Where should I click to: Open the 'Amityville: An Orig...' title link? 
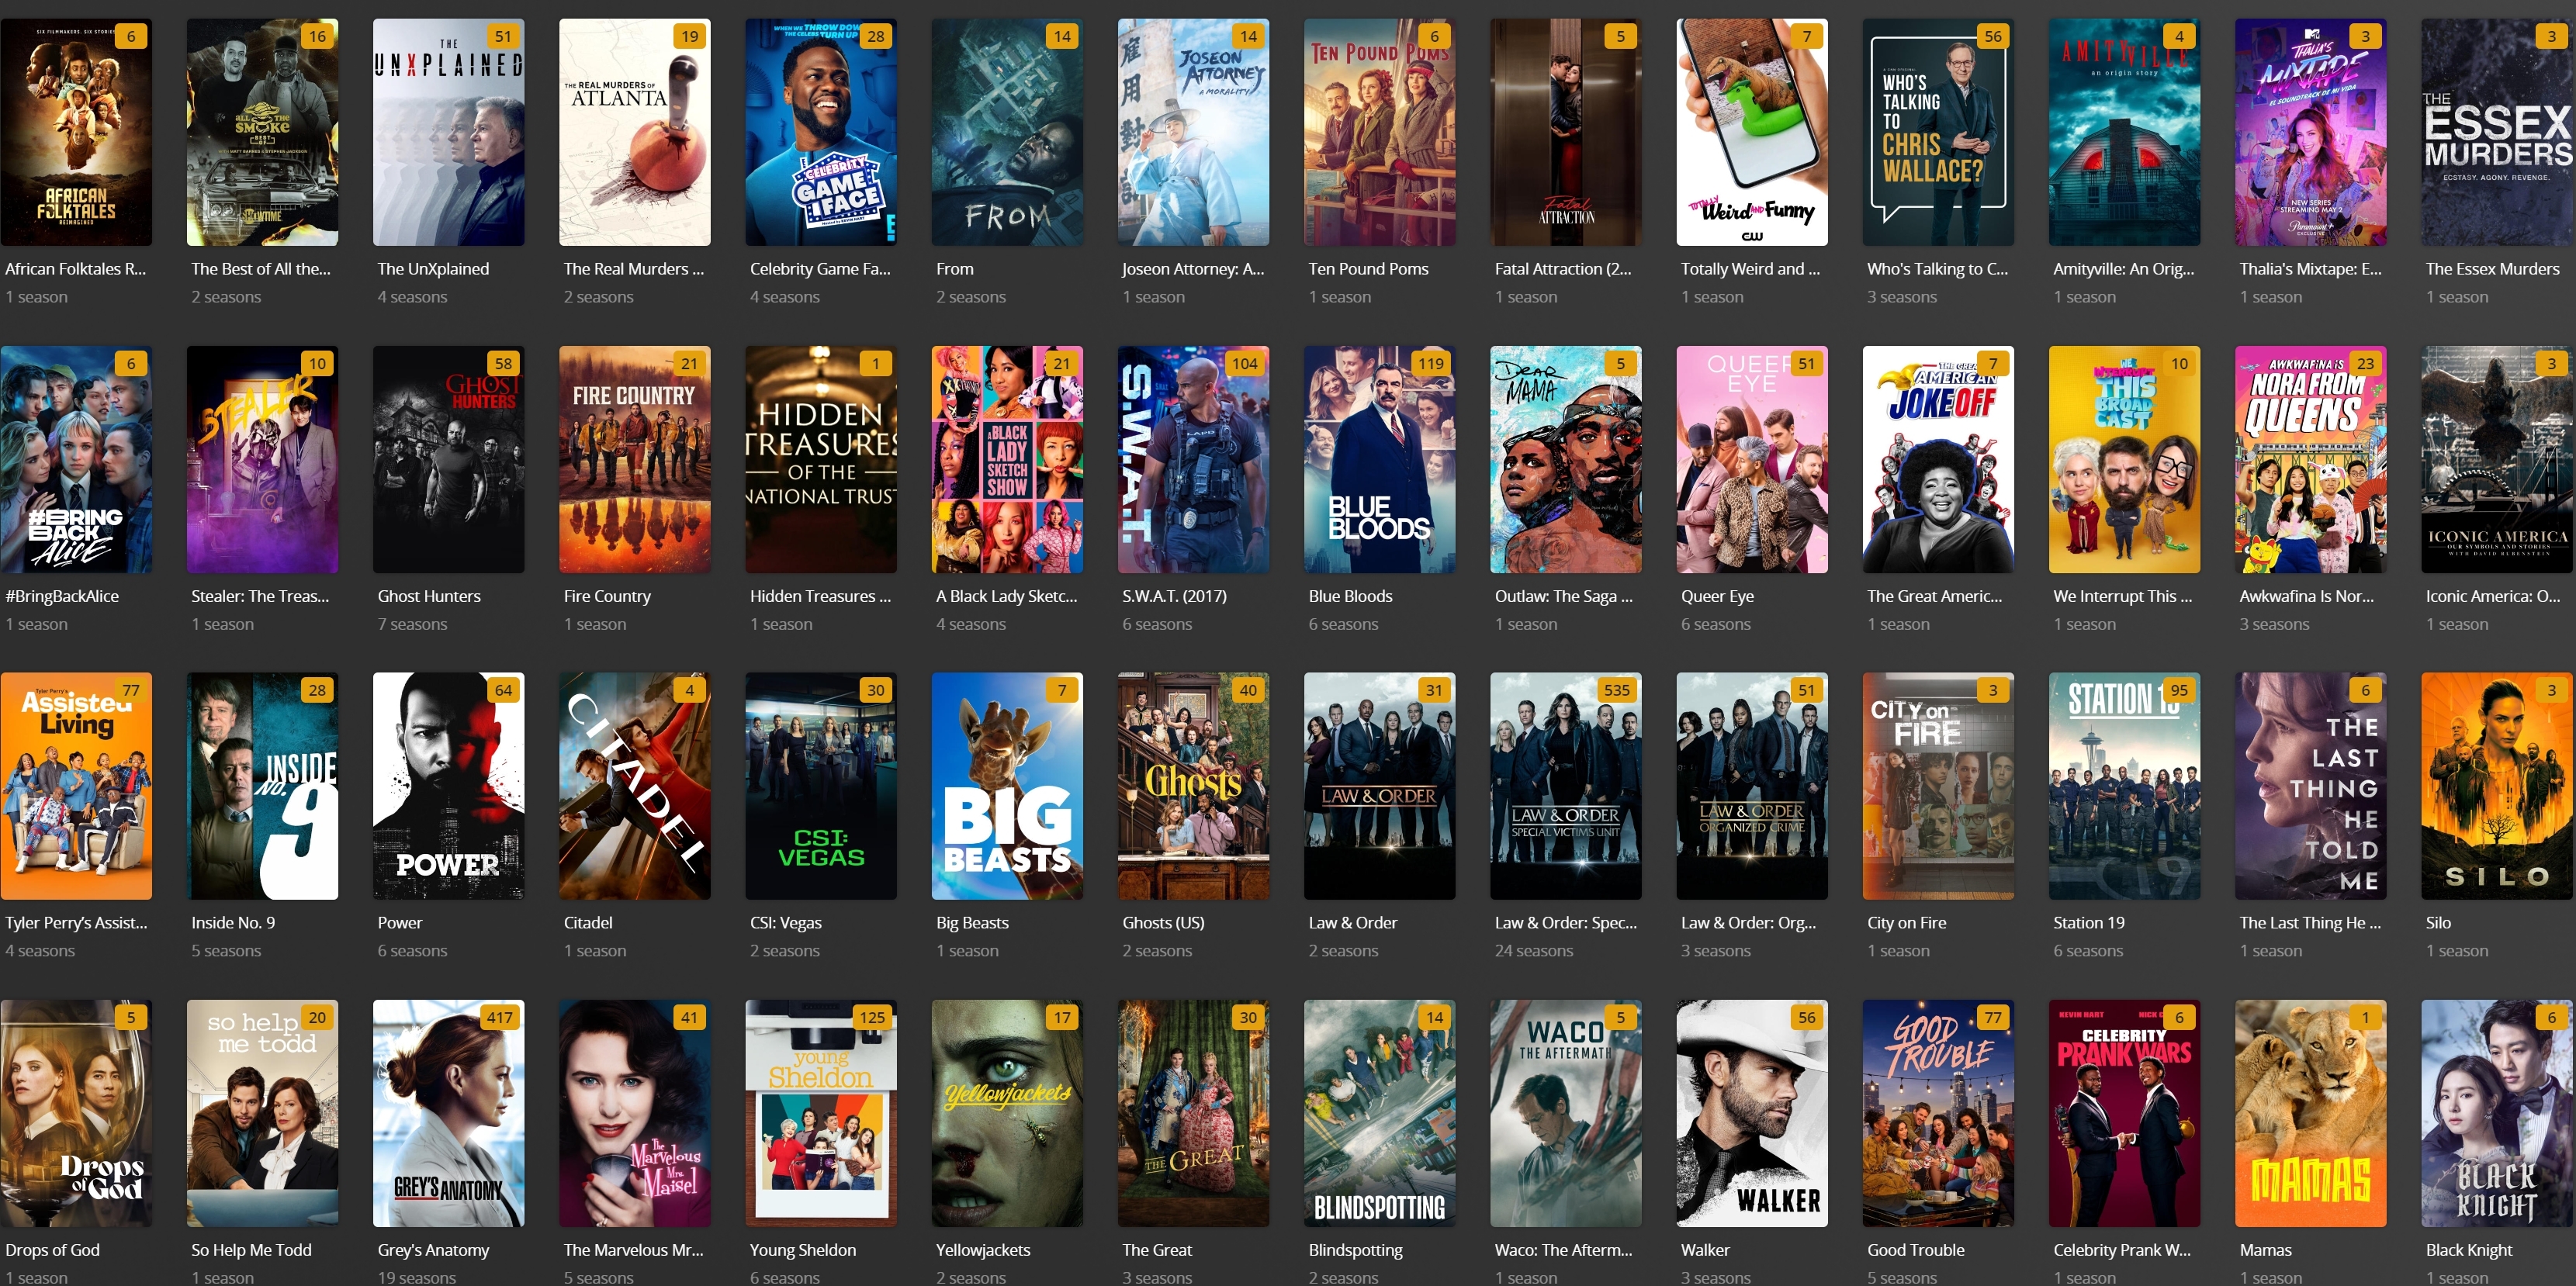coord(2123,269)
